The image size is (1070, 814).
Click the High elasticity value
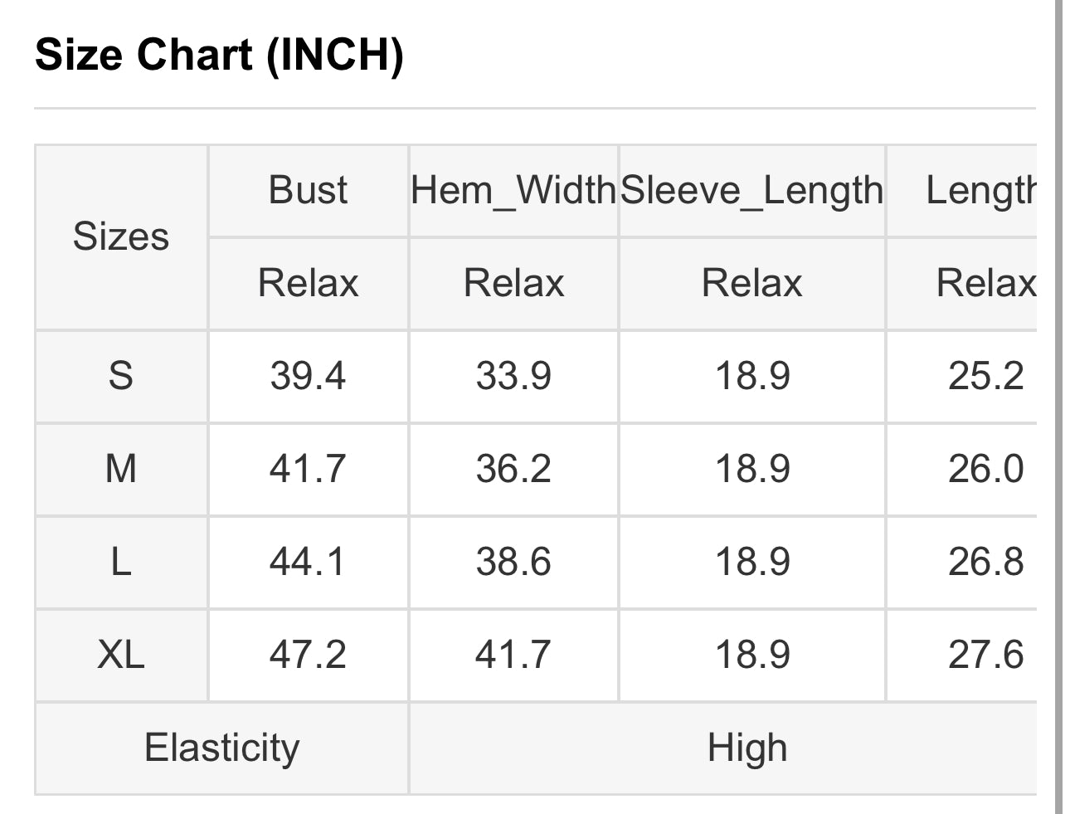point(747,748)
